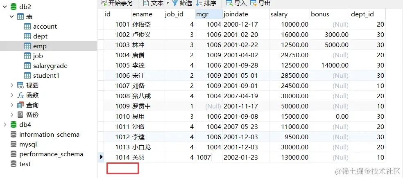Image resolution: width=403 pixels, height=178 pixels.
Task: Click the bonus cell 14000.00
Action: click(330, 65)
